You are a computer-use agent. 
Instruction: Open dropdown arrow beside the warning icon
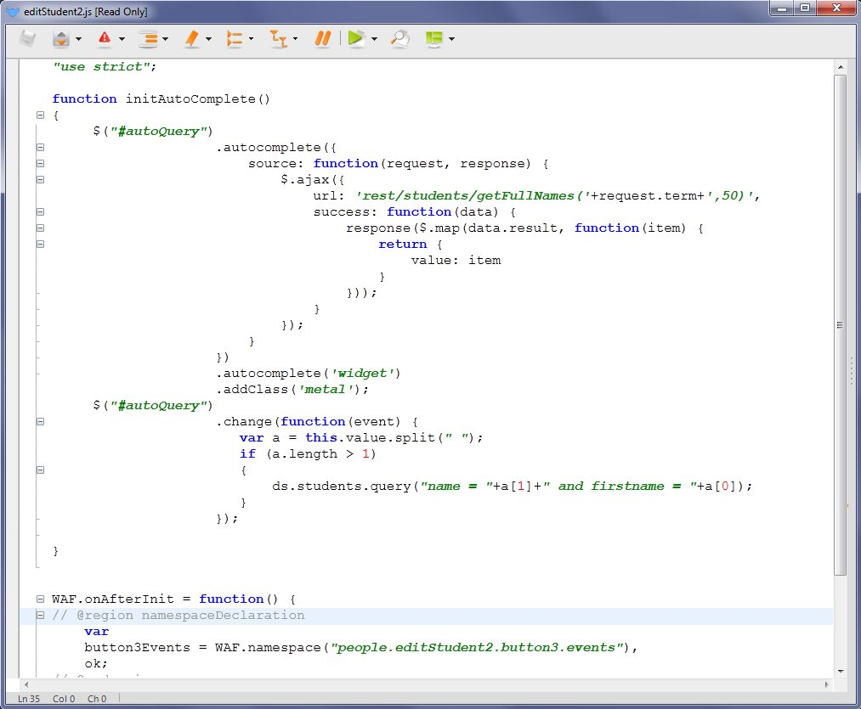(x=122, y=39)
